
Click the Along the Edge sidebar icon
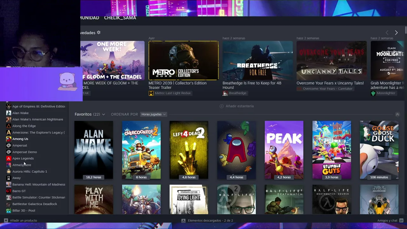9,126
